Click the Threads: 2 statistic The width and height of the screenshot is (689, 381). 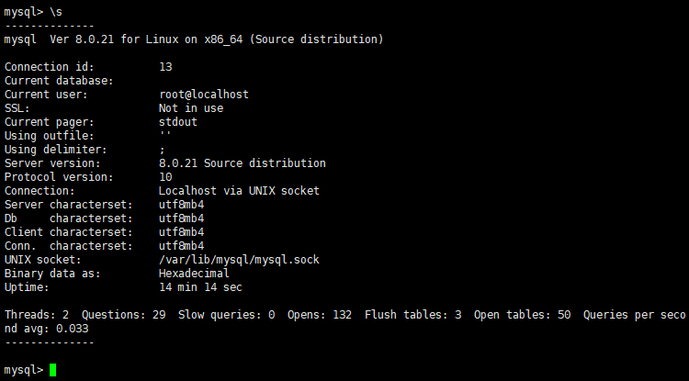[x=37, y=315]
